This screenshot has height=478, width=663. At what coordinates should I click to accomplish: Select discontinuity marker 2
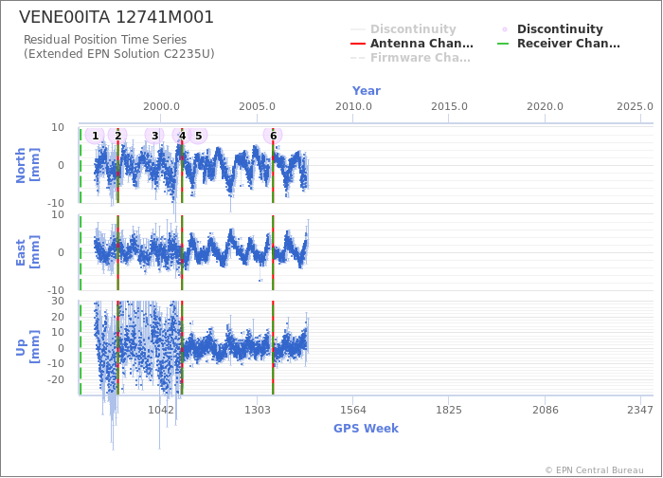tap(117, 136)
